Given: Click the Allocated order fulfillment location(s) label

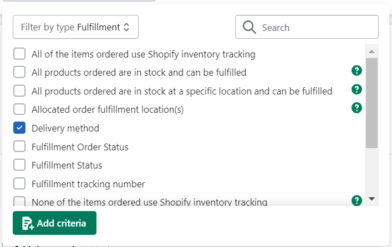Looking at the screenshot, I should tap(108, 109).
